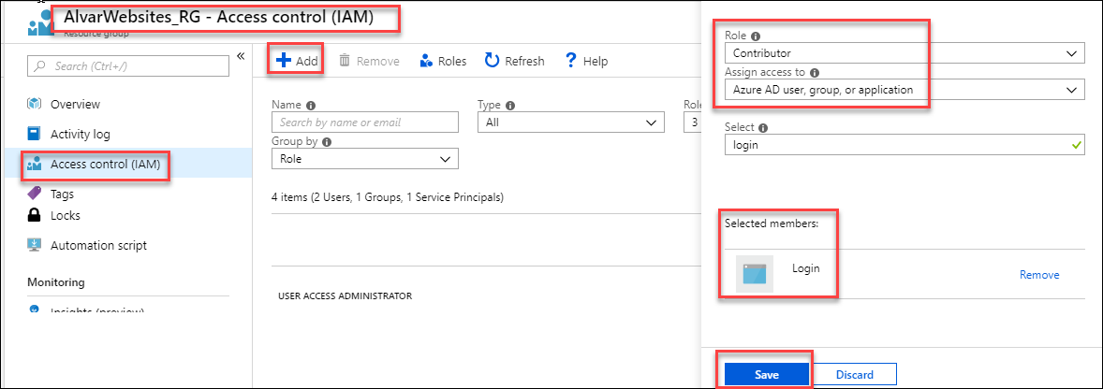Click the Select info icon
The width and height of the screenshot is (1103, 389).
tap(763, 128)
